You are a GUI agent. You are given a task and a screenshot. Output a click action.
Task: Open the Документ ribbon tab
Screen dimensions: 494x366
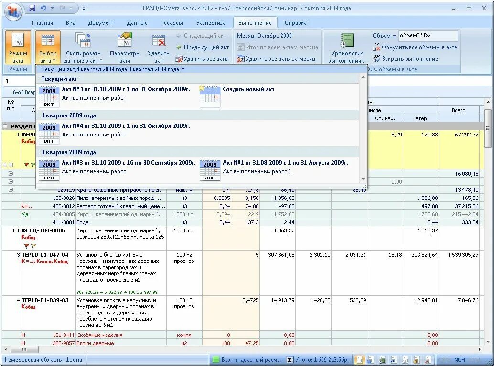(101, 23)
